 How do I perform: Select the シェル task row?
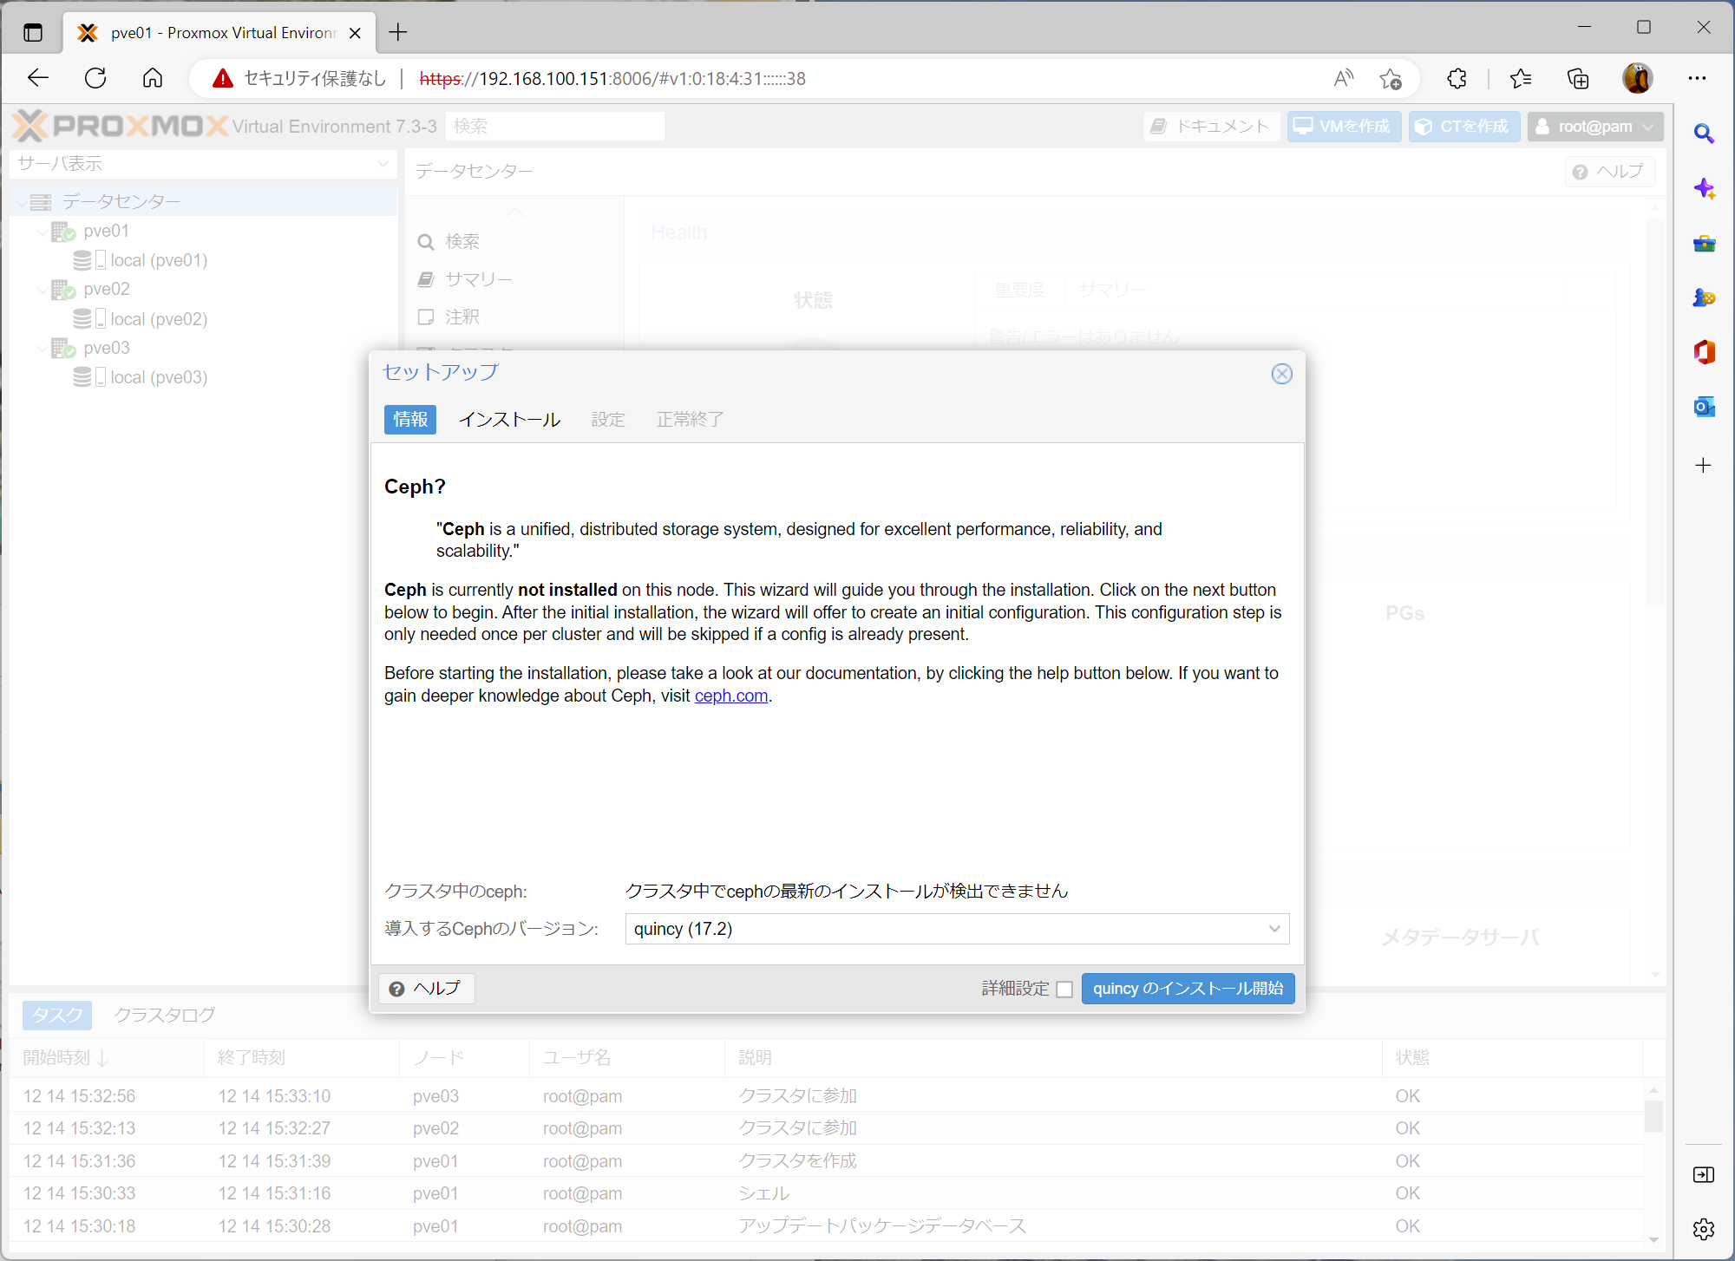tap(827, 1193)
